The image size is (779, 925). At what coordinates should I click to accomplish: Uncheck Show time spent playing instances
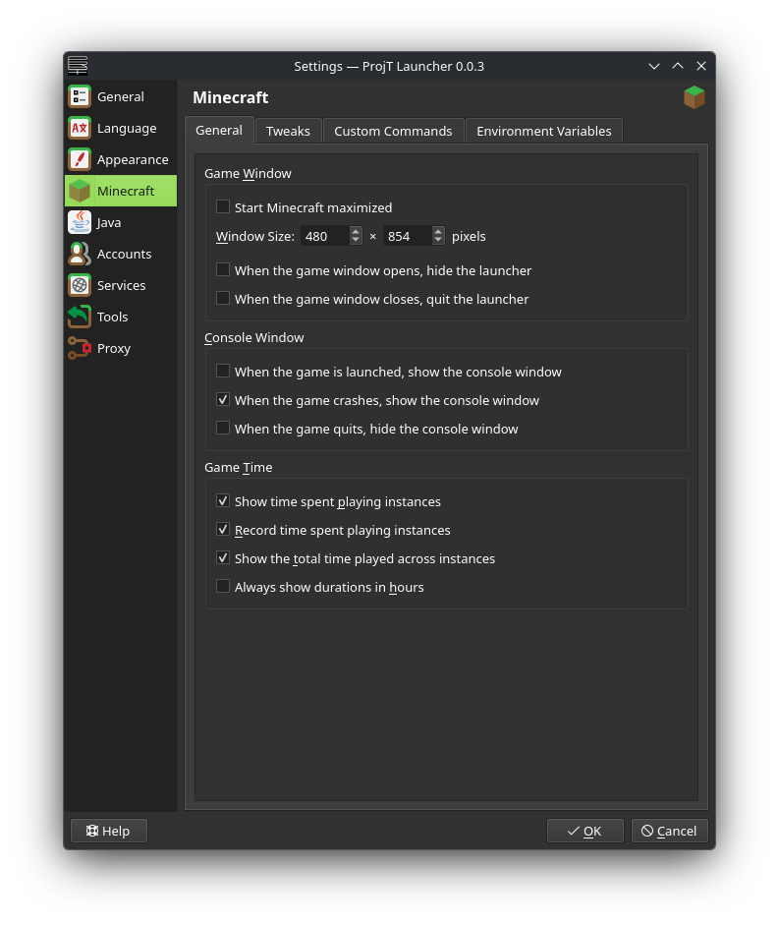coord(222,501)
